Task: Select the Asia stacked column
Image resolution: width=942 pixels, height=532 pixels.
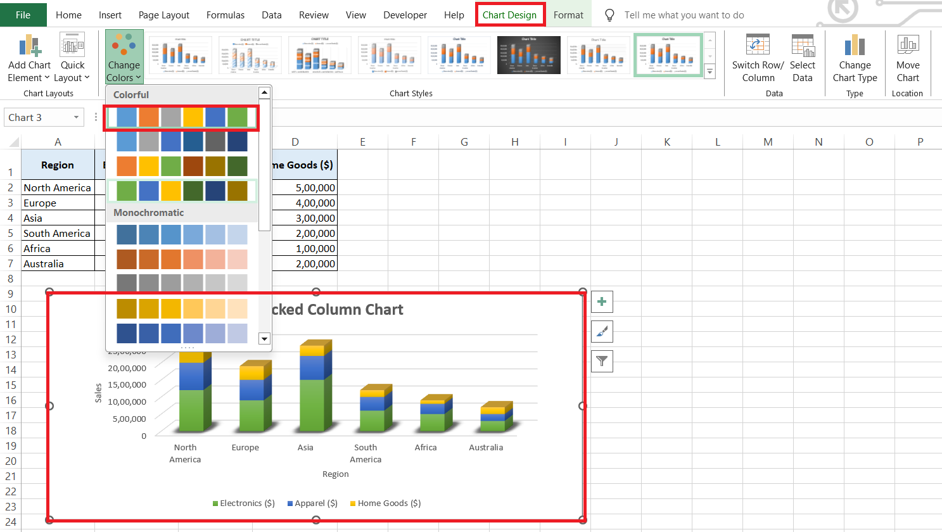Action: click(x=315, y=386)
